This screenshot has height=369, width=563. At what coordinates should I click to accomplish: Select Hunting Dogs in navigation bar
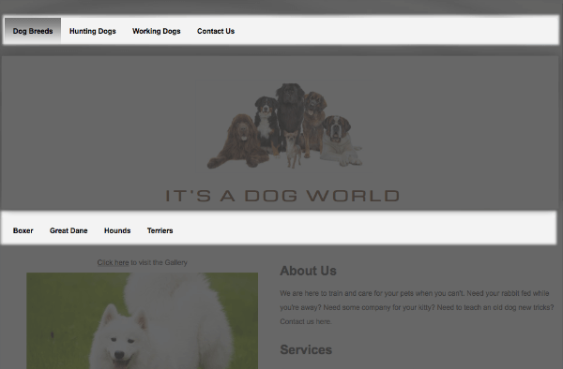click(93, 31)
